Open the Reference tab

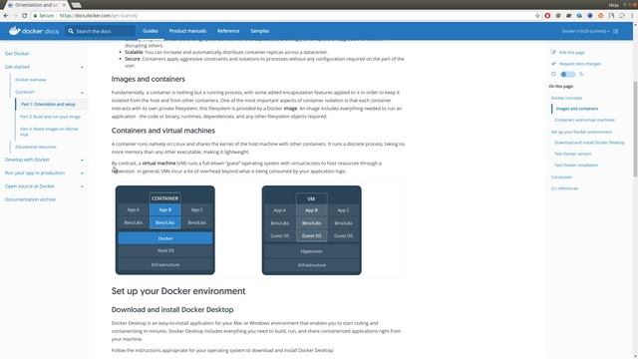(x=228, y=31)
